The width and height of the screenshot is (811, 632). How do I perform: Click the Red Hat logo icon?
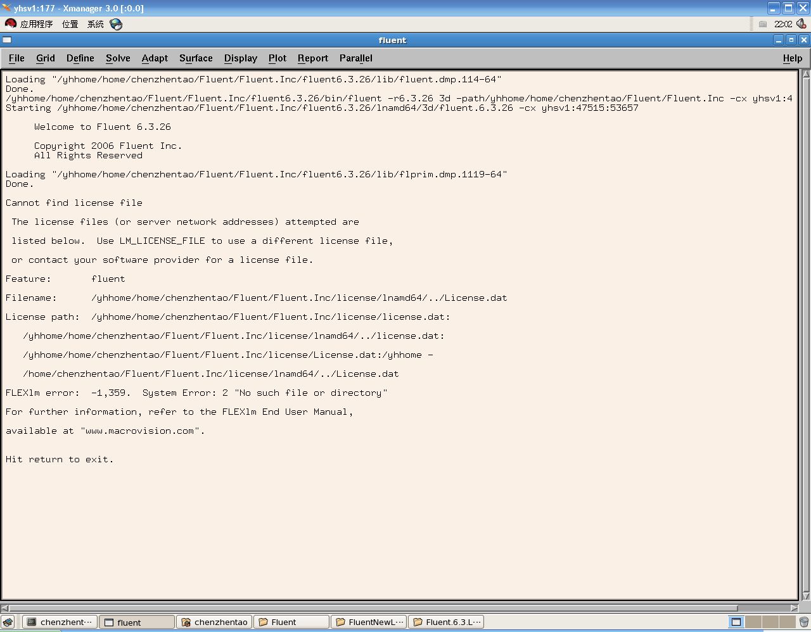(x=10, y=24)
